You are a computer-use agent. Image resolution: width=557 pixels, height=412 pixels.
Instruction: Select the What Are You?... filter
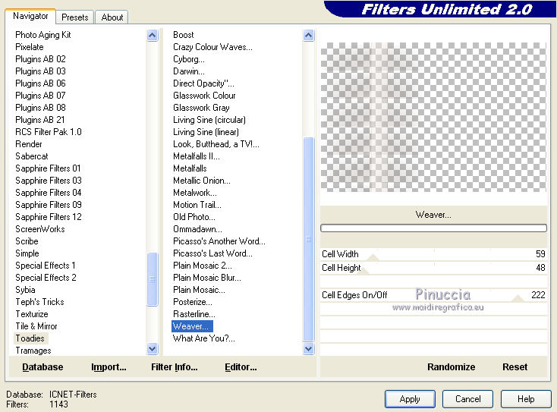pyautogui.click(x=204, y=338)
